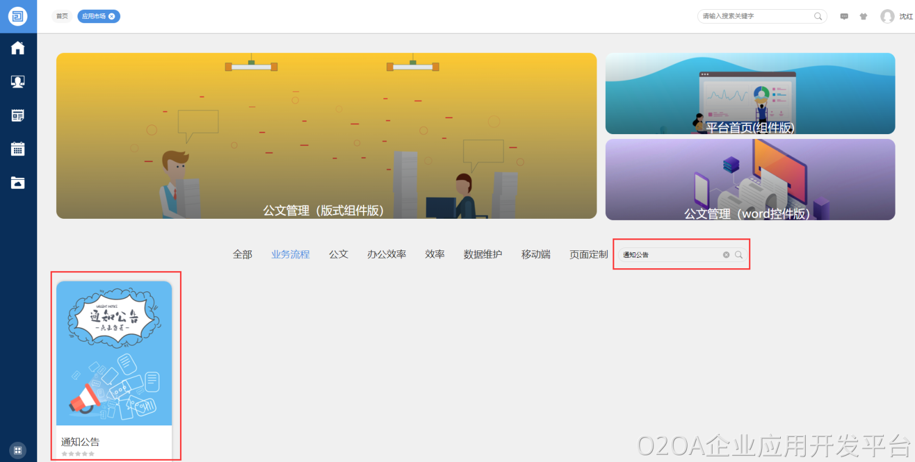Open the news document icon in sidebar
Image resolution: width=915 pixels, height=462 pixels.
pos(18,115)
